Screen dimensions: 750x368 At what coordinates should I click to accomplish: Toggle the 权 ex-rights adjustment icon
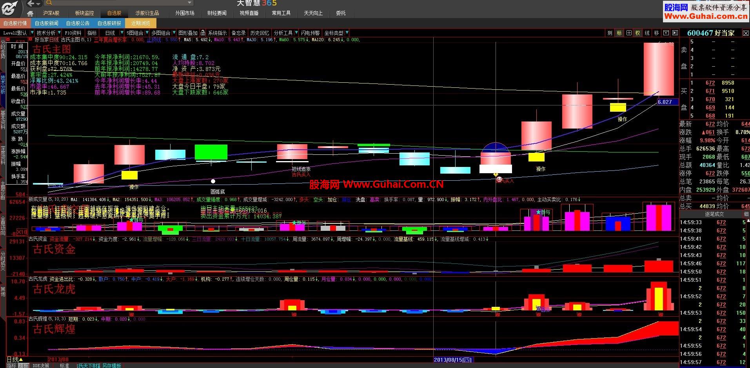tap(638, 33)
